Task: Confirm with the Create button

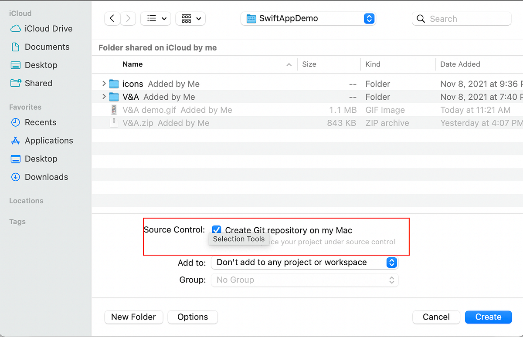Action: coord(488,317)
